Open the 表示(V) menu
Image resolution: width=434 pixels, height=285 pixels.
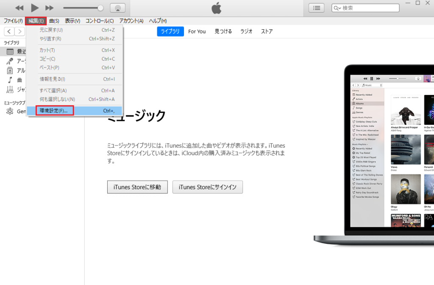(72, 21)
